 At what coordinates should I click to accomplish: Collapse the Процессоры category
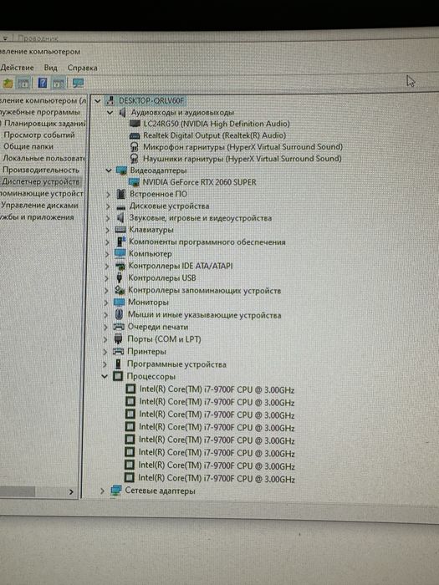point(105,376)
